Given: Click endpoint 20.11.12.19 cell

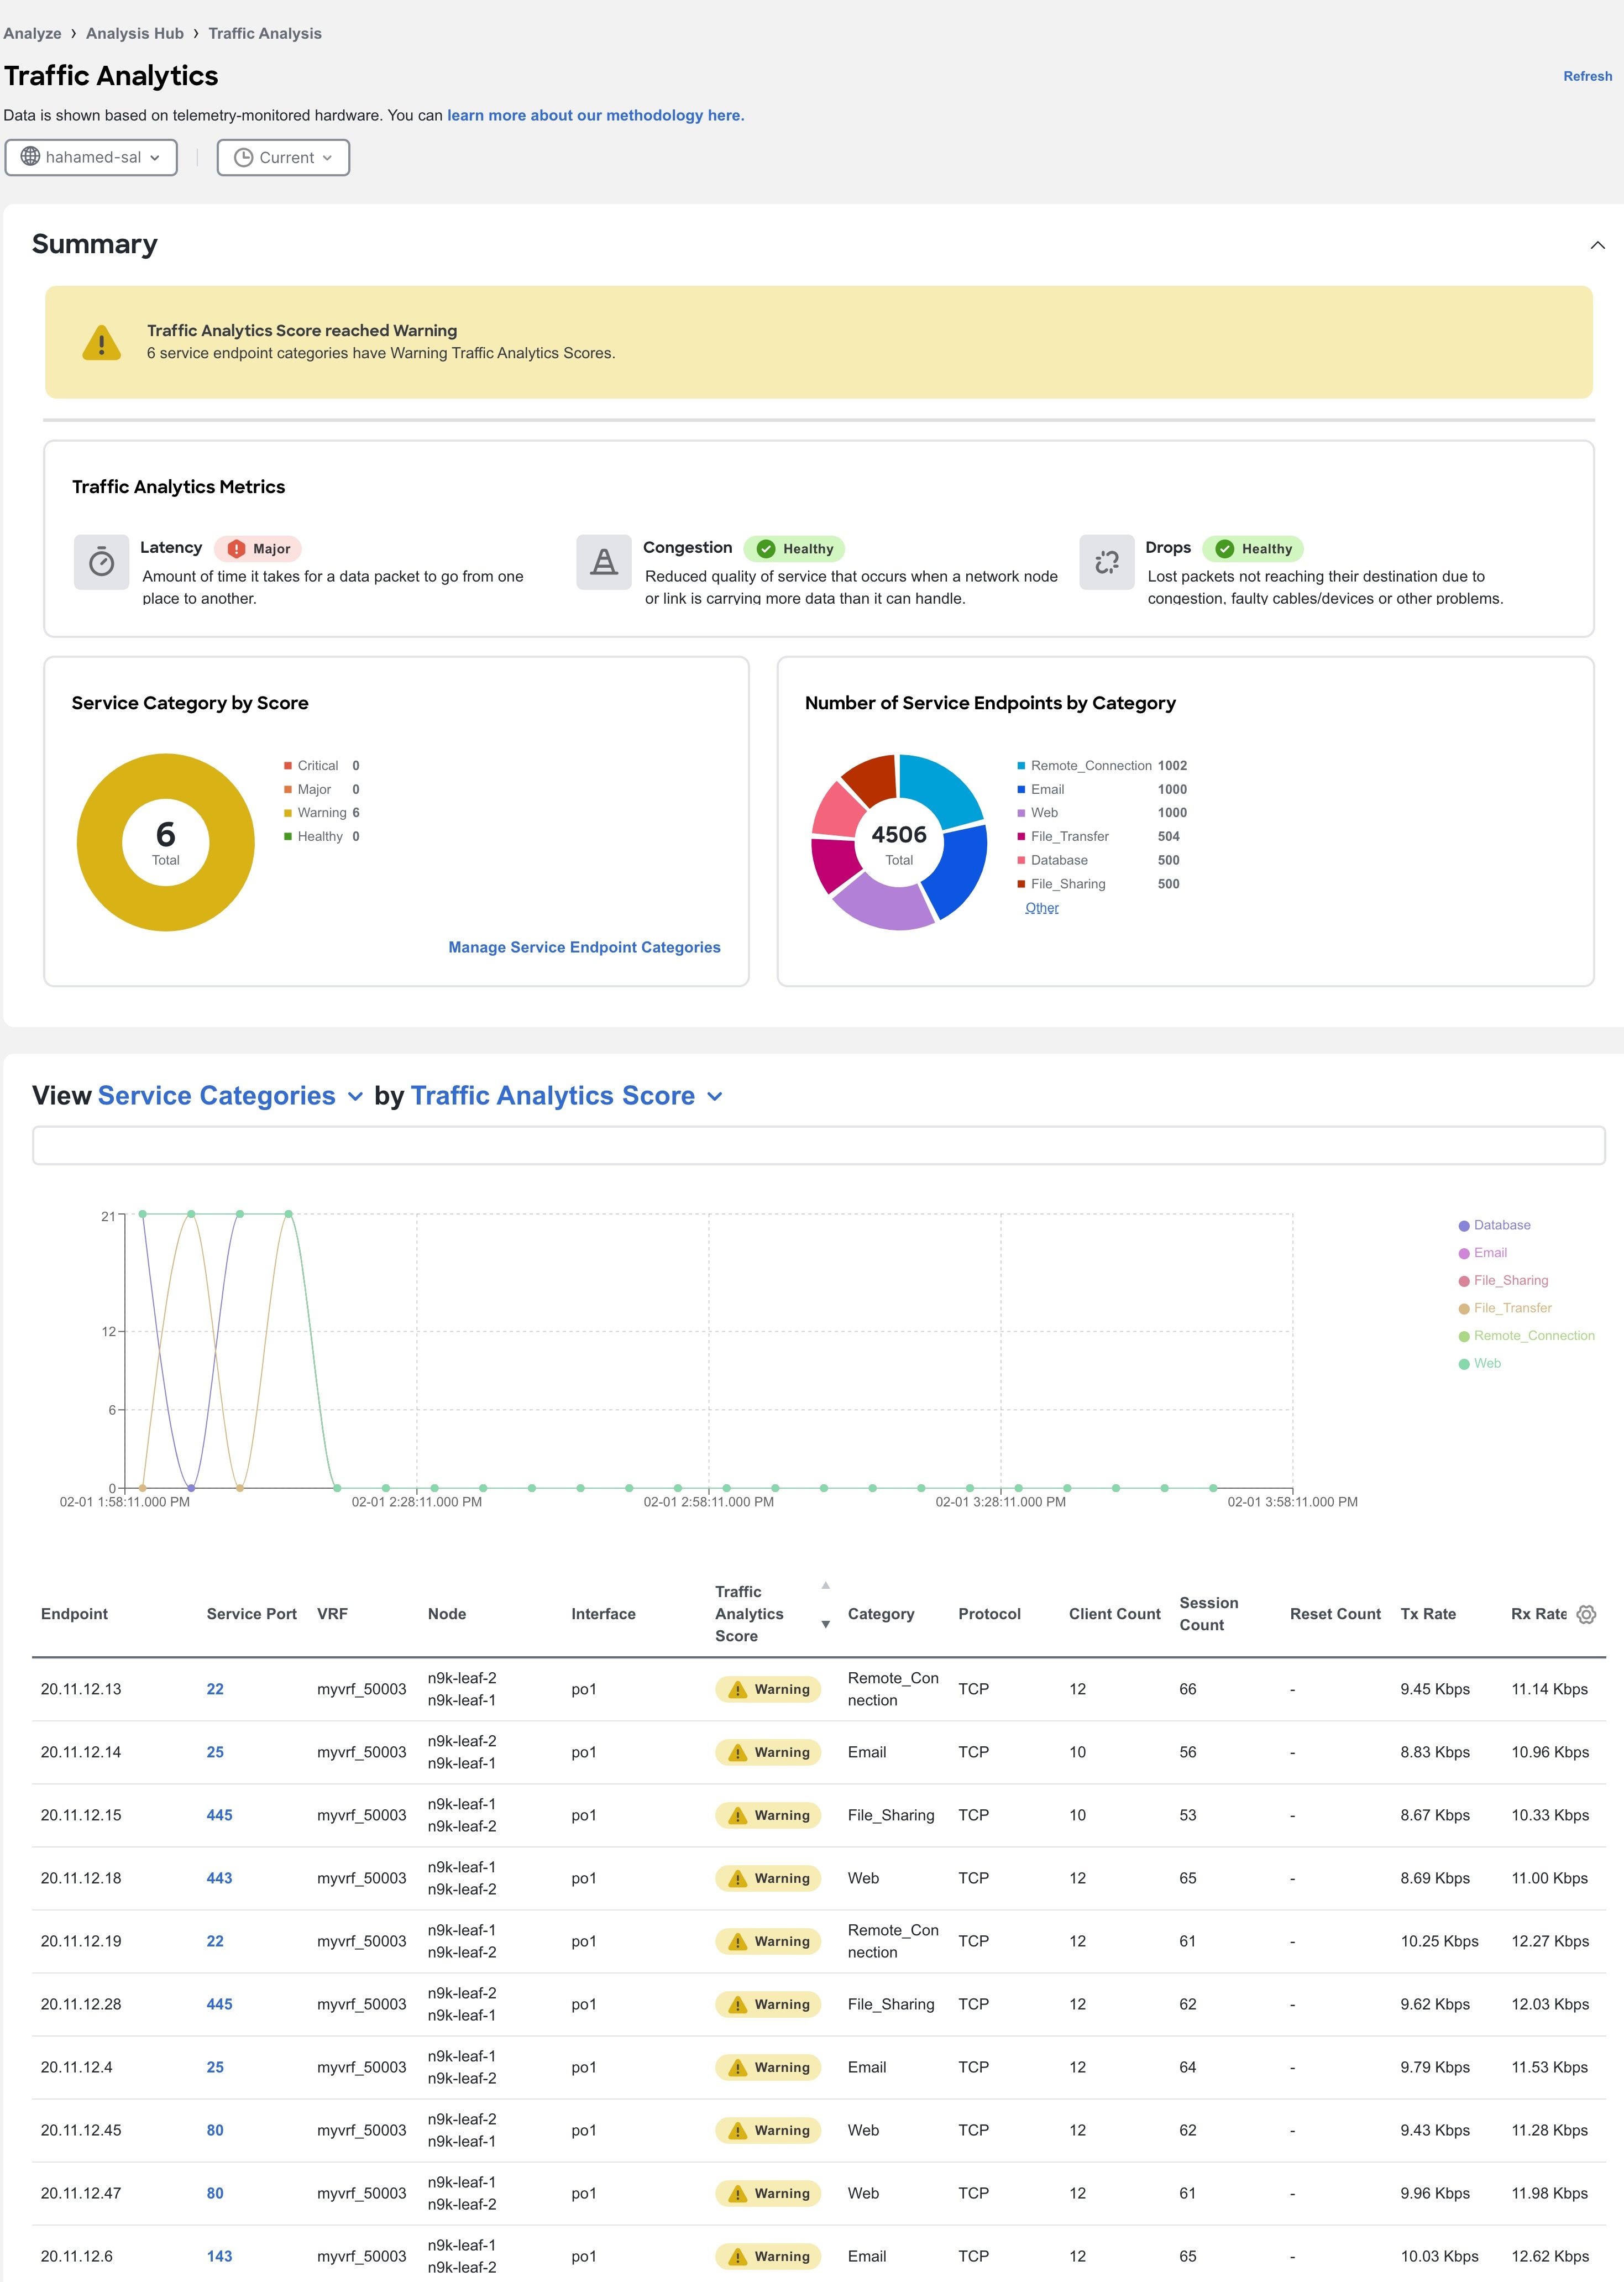Looking at the screenshot, I should (x=81, y=1941).
